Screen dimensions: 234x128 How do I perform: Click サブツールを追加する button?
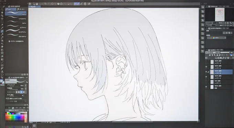(16, 41)
